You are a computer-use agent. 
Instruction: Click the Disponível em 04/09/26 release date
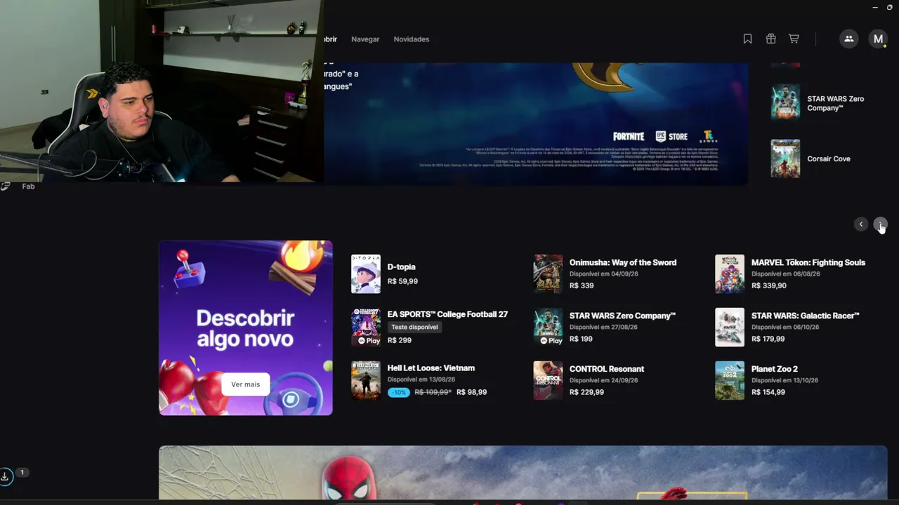click(x=603, y=274)
